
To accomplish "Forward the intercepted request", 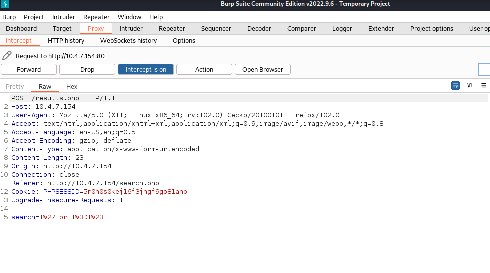I will pyautogui.click(x=29, y=69).
